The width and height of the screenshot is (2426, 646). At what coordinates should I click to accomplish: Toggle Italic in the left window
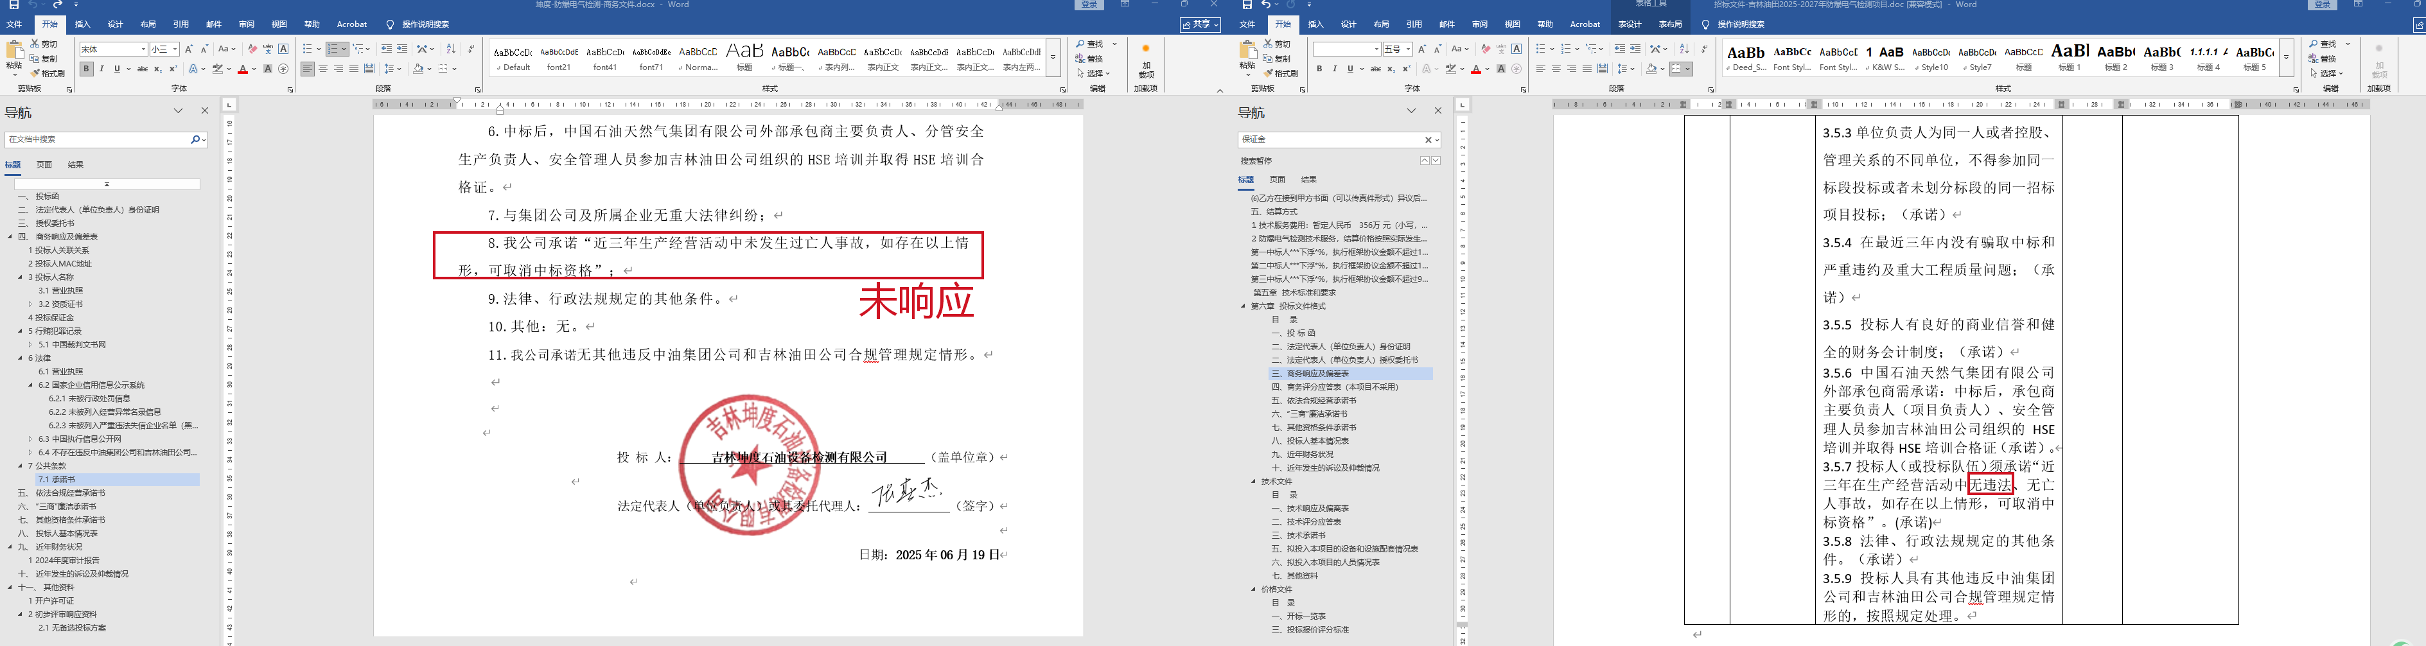(x=101, y=69)
